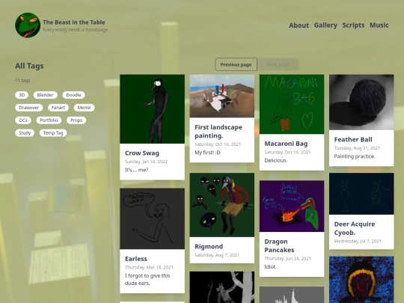
Task: Click the Macaroni Bag title
Action: point(286,144)
